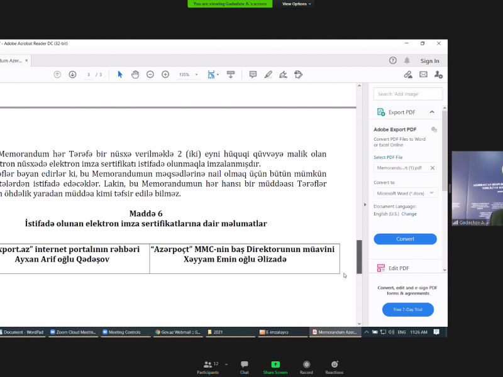Close the Memorandum document tab
This screenshot has height=377, width=503.
tap(26, 60)
